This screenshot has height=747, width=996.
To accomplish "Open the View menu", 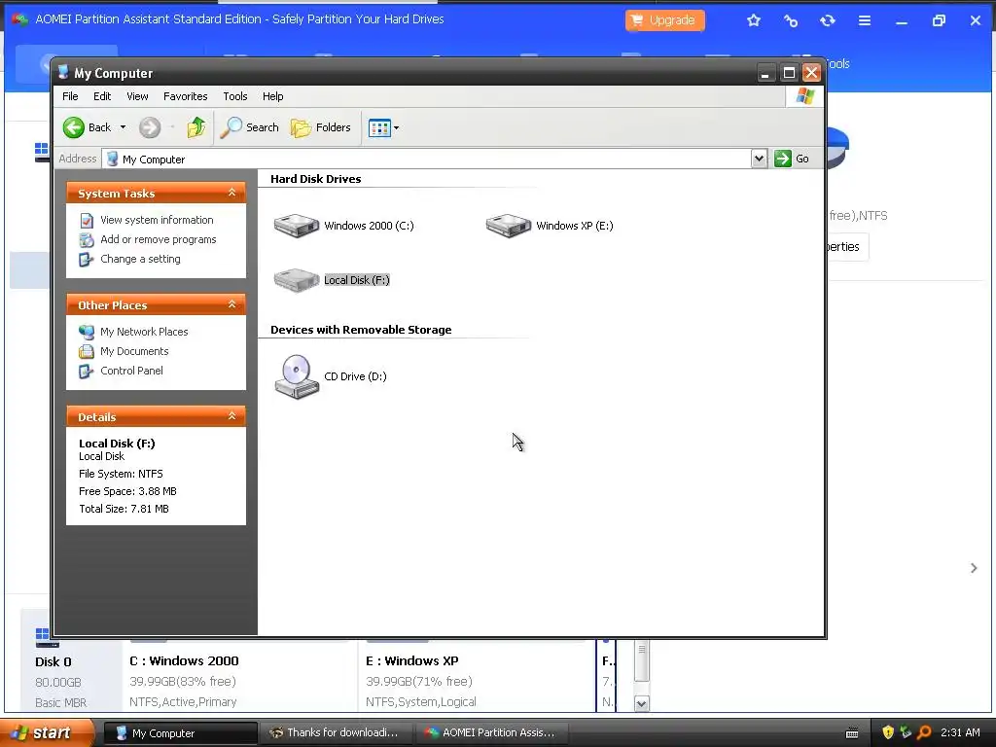I will pos(137,96).
